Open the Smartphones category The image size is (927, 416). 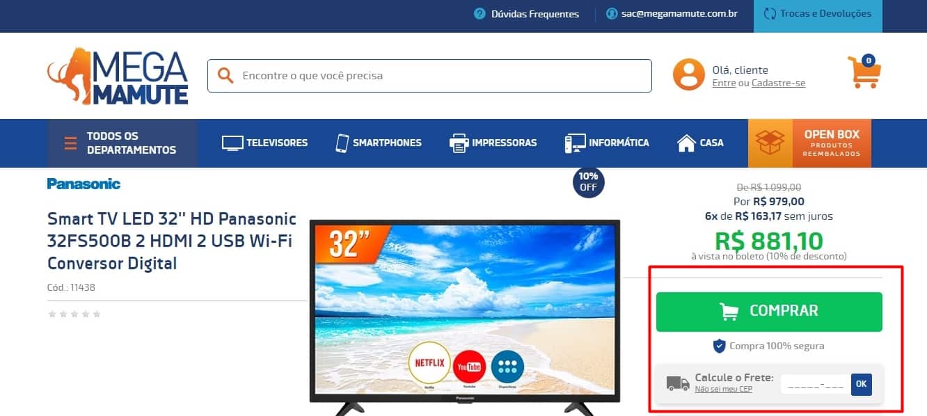tap(378, 143)
